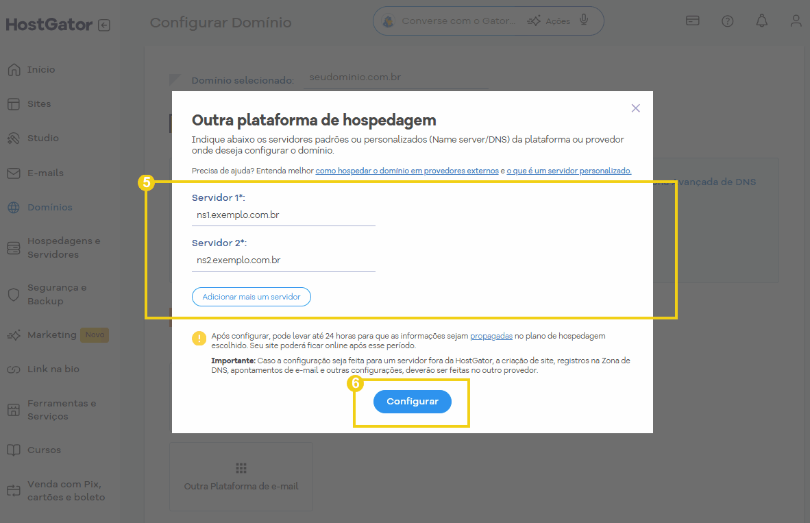Click the Configurar button
The width and height of the screenshot is (810, 523).
(412, 402)
